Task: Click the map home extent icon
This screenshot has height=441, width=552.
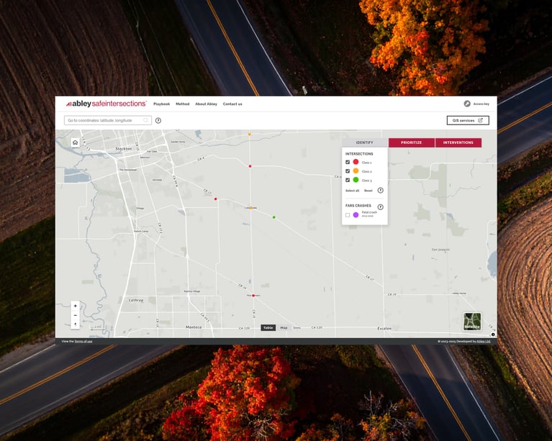Action: [x=75, y=142]
